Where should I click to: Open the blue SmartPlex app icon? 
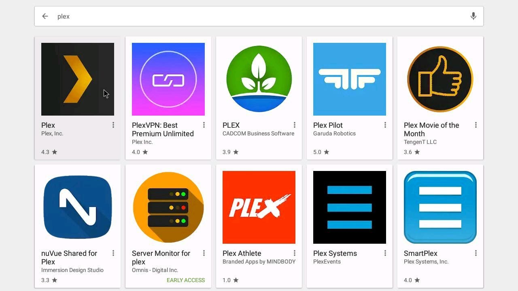pyautogui.click(x=440, y=207)
